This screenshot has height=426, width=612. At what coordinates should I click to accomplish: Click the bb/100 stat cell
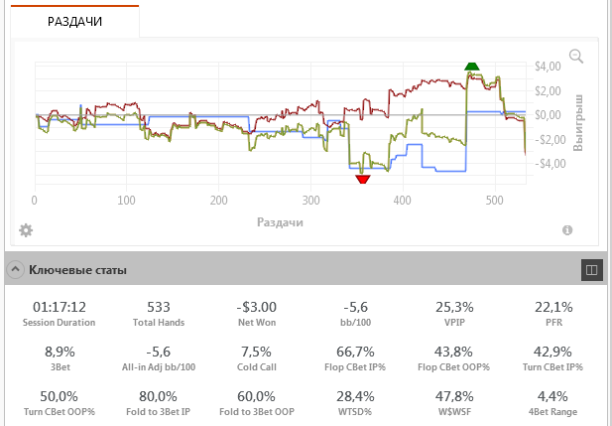pos(358,313)
